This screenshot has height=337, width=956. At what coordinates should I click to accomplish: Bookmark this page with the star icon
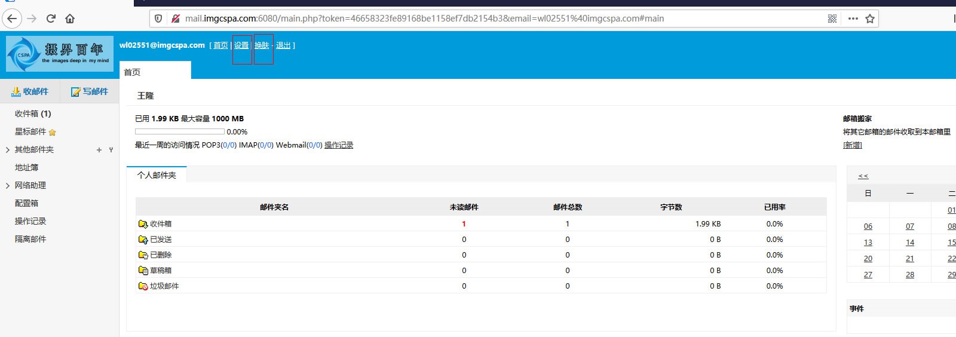pyautogui.click(x=870, y=19)
